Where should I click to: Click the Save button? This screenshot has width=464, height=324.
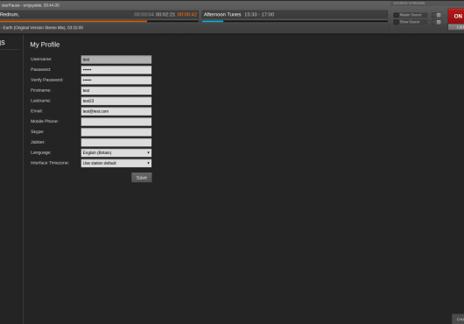(142, 178)
